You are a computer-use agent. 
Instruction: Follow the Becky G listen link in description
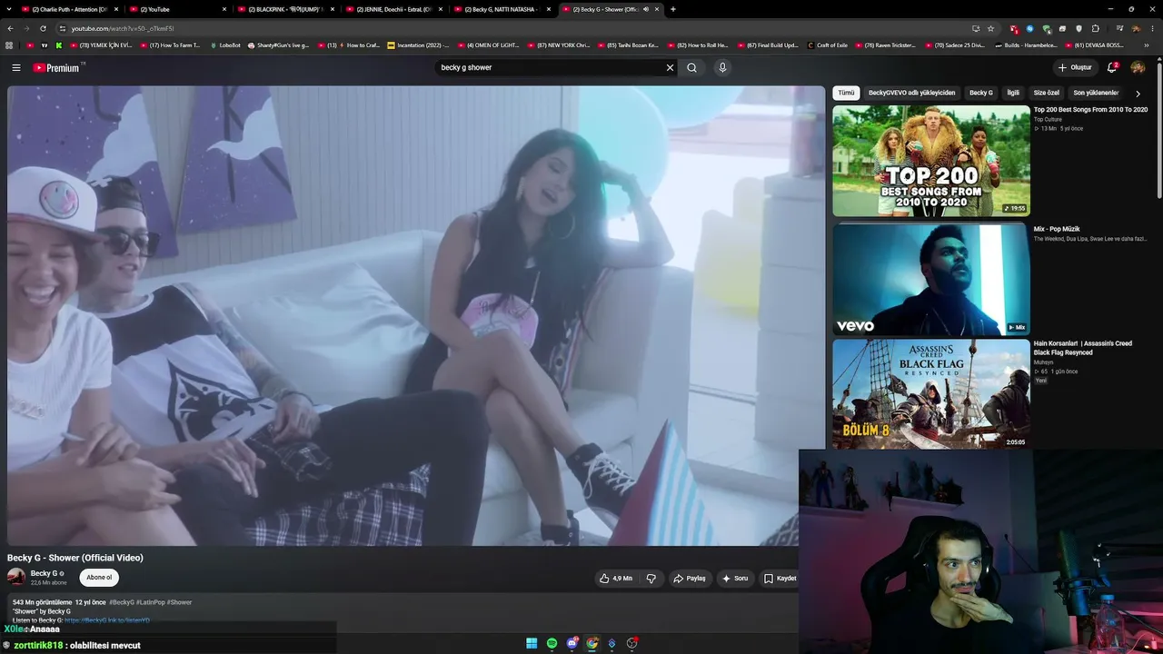(107, 620)
